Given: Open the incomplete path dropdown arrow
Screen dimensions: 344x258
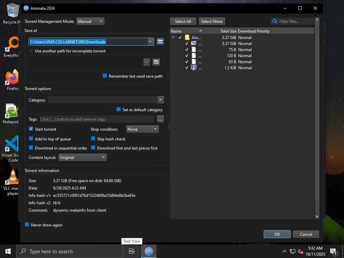Looking at the screenshot, I should tap(146, 62).
